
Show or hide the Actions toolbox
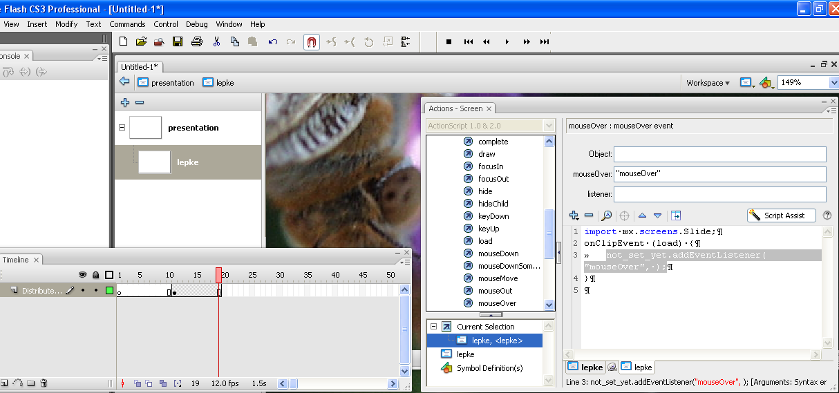pyautogui.click(x=676, y=215)
